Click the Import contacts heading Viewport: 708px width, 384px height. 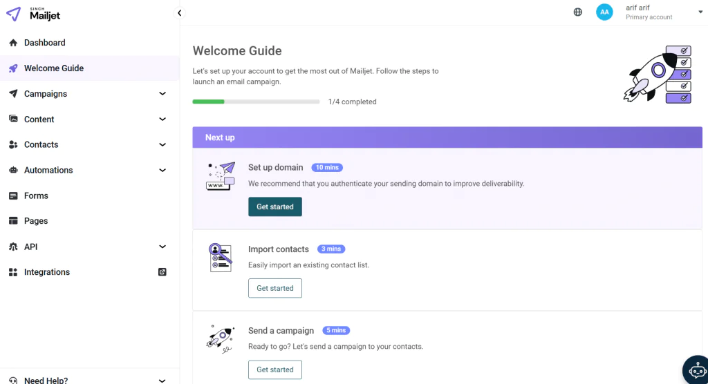(x=278, y=249)
